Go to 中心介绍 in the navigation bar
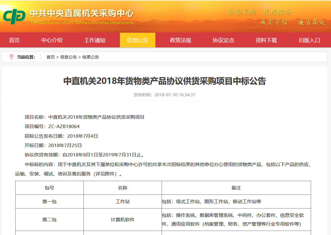Viewport: 331px width, 235px height. [52, 40]
